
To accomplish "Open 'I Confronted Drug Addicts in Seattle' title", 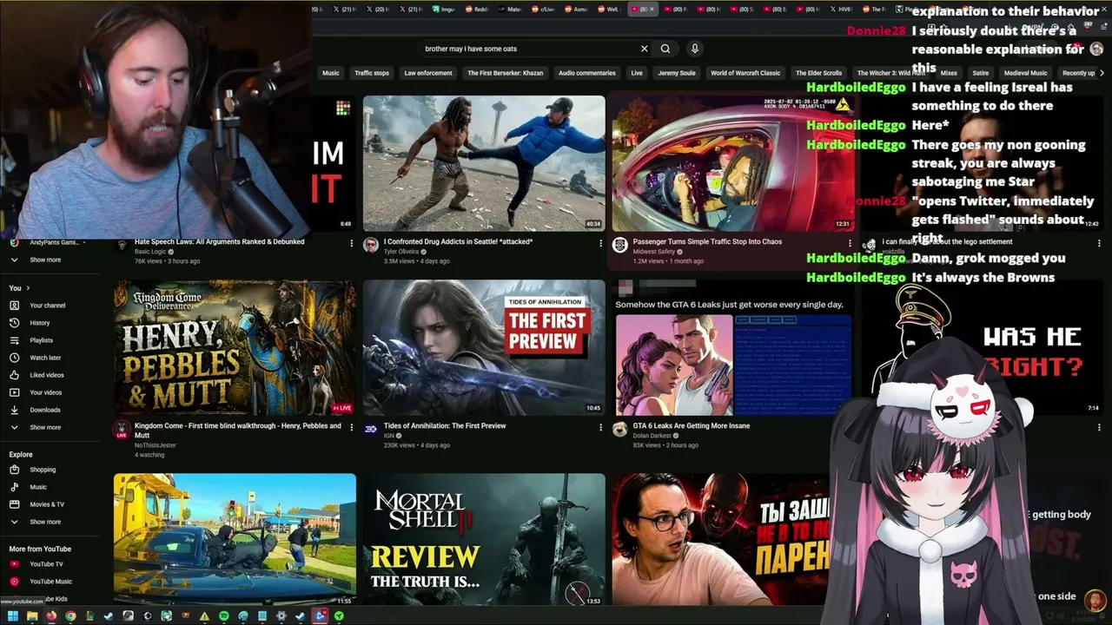I will (458, 242).
